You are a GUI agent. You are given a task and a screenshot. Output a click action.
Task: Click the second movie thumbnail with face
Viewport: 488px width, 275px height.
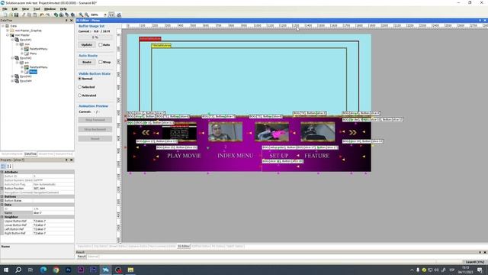(226, 131)
